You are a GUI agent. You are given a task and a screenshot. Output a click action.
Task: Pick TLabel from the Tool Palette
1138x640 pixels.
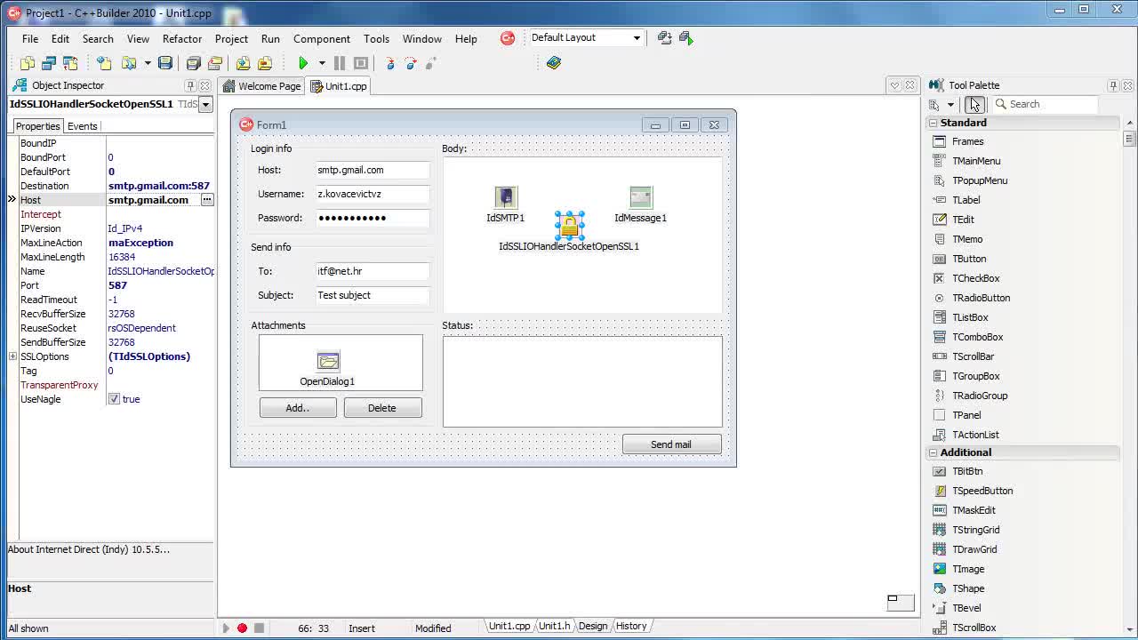(966, 200)
